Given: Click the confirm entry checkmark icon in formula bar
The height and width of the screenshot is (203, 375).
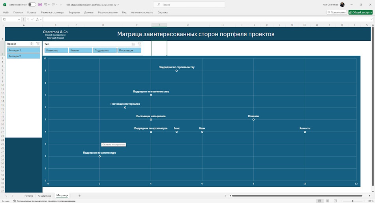Looking at the screenshot, I should [32, 19].
